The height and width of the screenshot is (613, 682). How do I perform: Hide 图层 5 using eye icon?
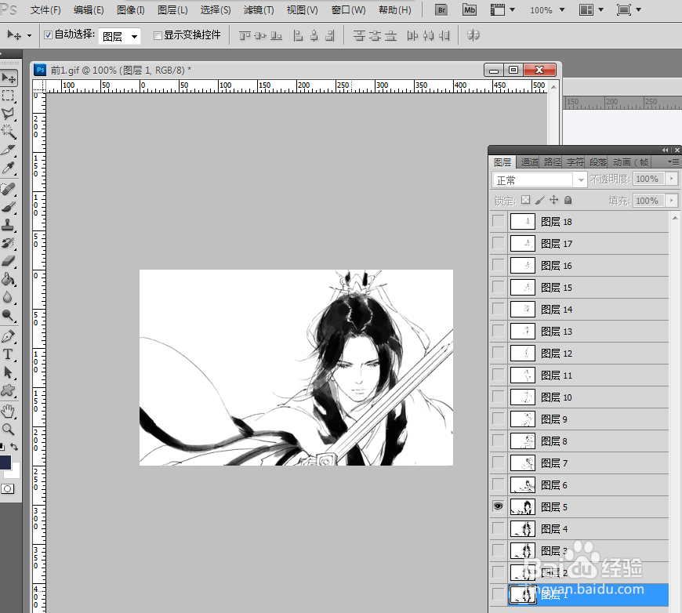pos(498,506)
